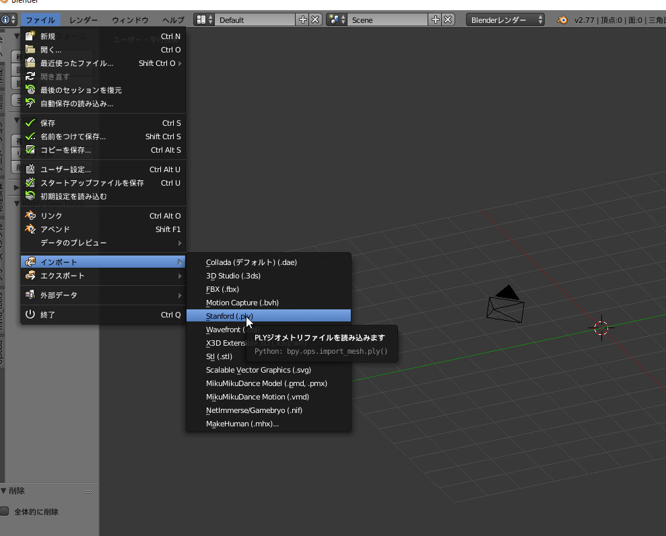This screenshot has width=666, height=536.
Task: Choose 開く... from the file menu
Action: coord(103,50)
